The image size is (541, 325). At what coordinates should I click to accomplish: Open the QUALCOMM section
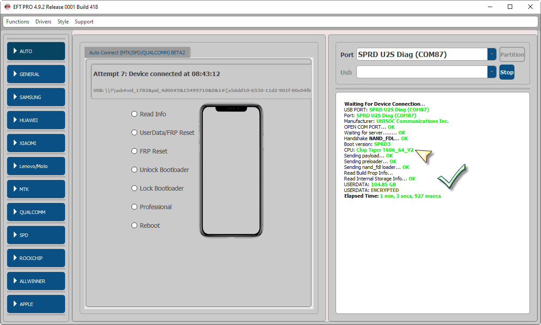(x=35, y=212)
